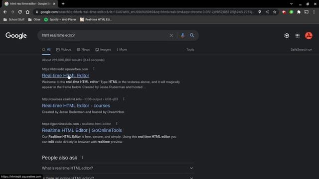Select the All results tab
This screenshot has width=319, height=179.
tap(46, 50)
